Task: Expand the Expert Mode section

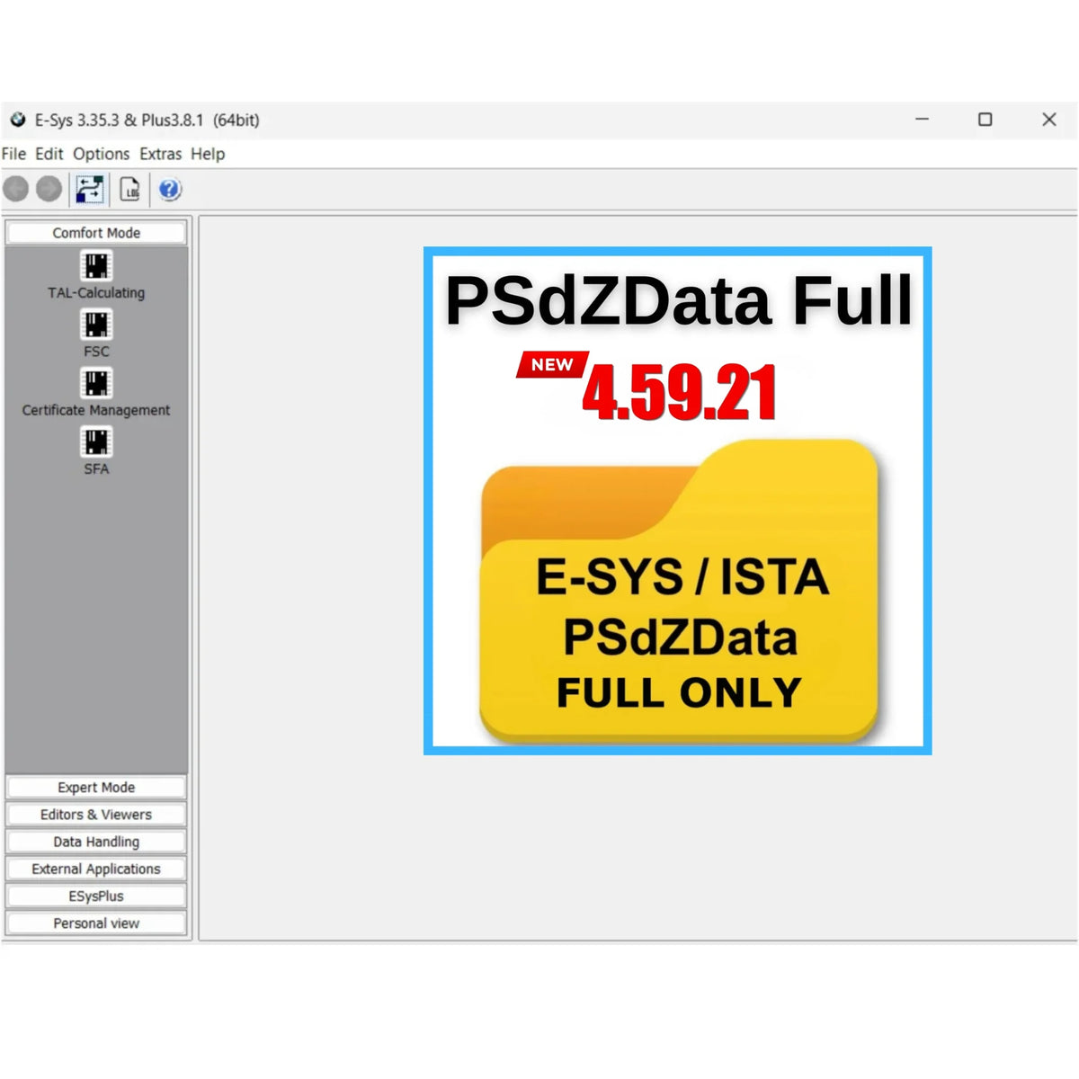Action: point(96,788)
